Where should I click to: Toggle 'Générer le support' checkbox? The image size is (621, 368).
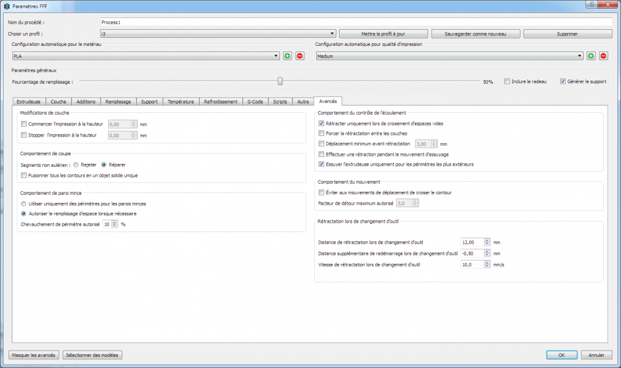(563, 81)
